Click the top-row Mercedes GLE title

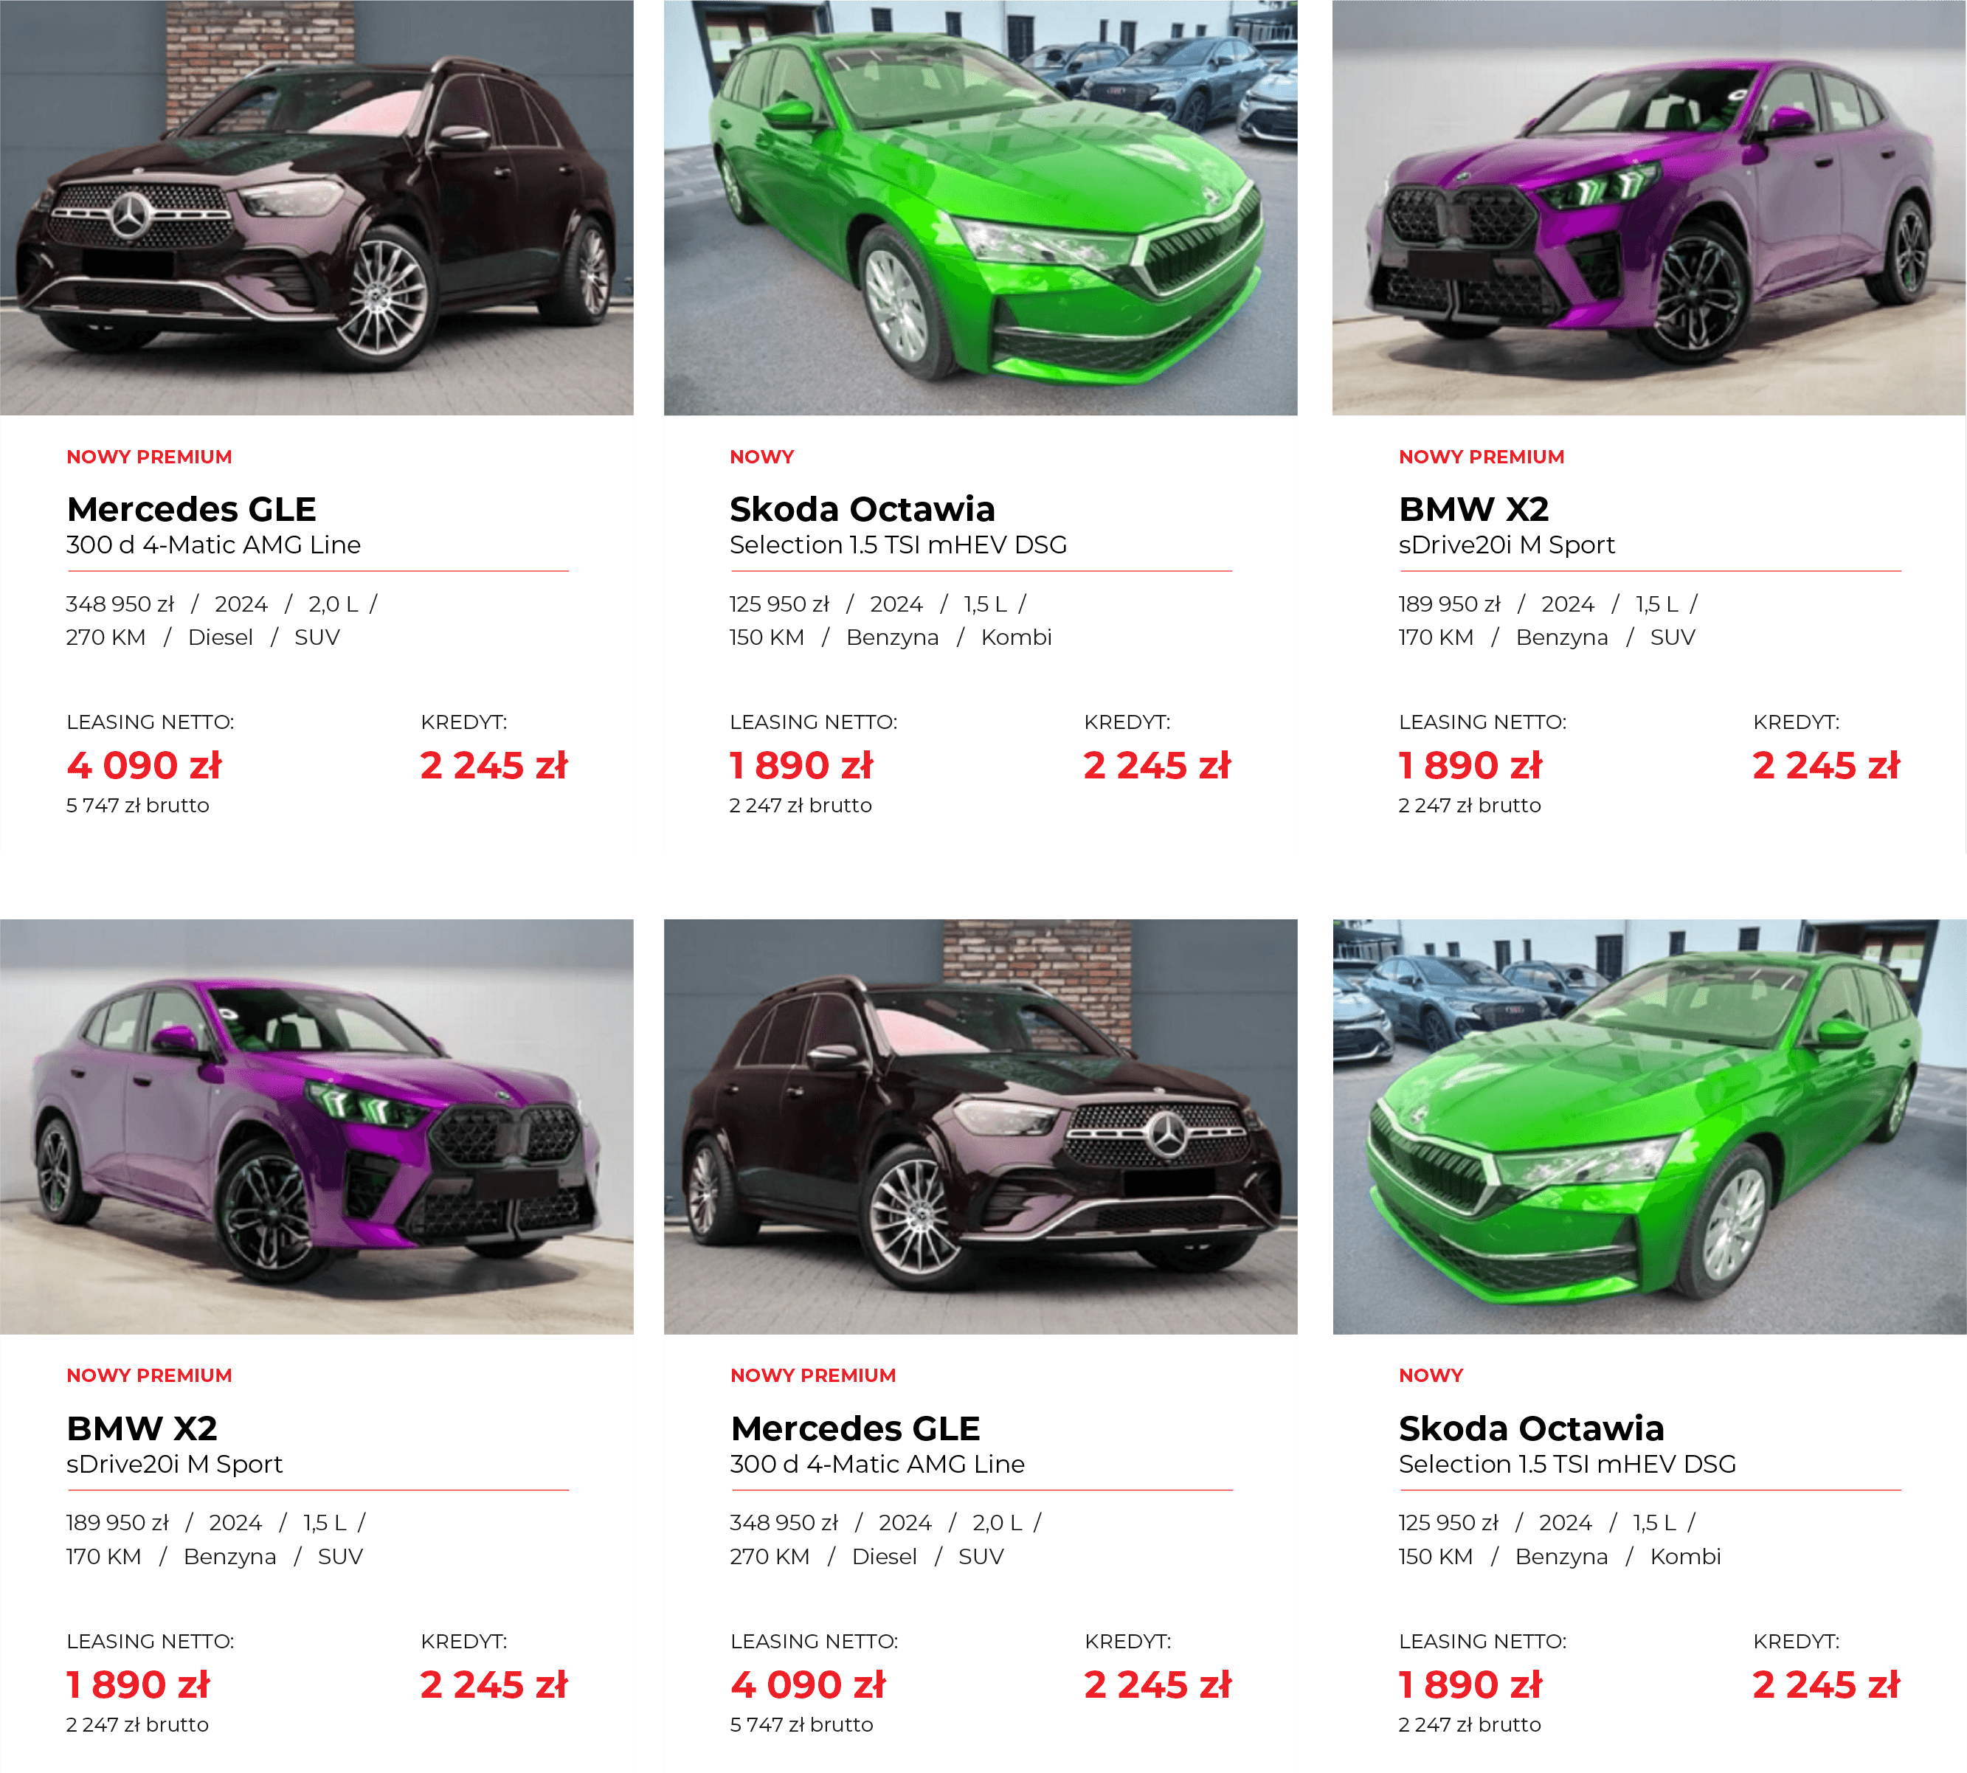click(x=192, y=508)
